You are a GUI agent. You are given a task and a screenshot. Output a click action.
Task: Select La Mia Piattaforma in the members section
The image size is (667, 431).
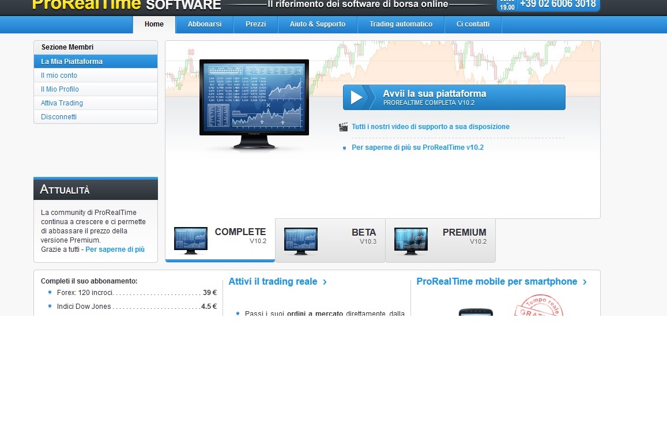pos(96,61)
